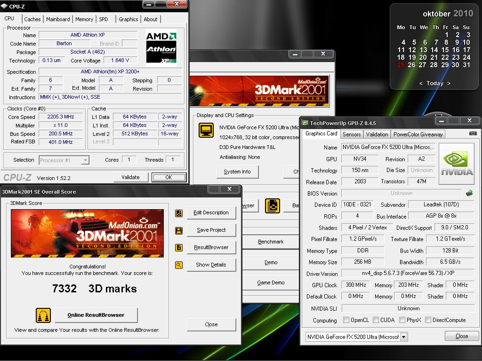Go to previous month in calendar gadget
The width and height of the screenshot is (482, 361).
[421, 84]
